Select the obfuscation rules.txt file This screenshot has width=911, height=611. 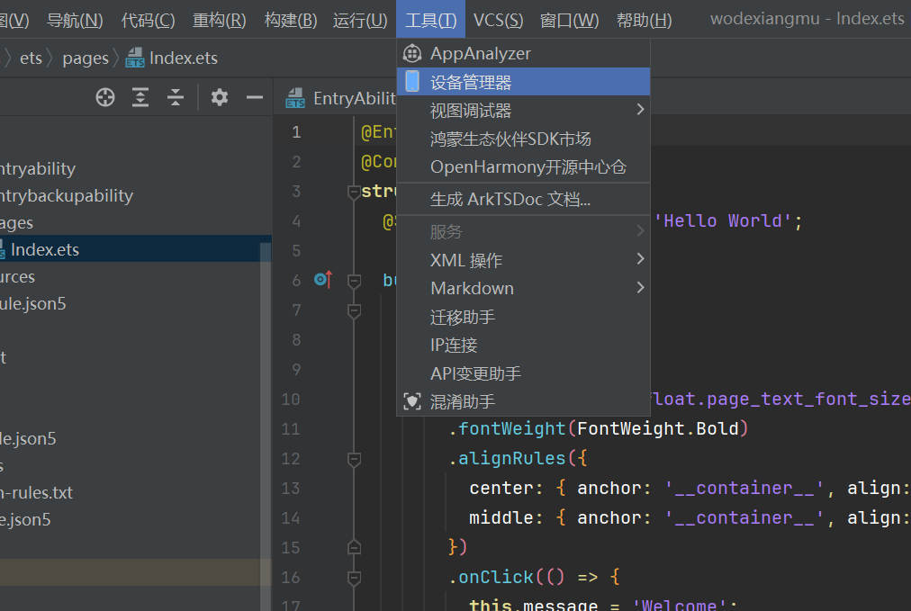[x=36, y=492]
